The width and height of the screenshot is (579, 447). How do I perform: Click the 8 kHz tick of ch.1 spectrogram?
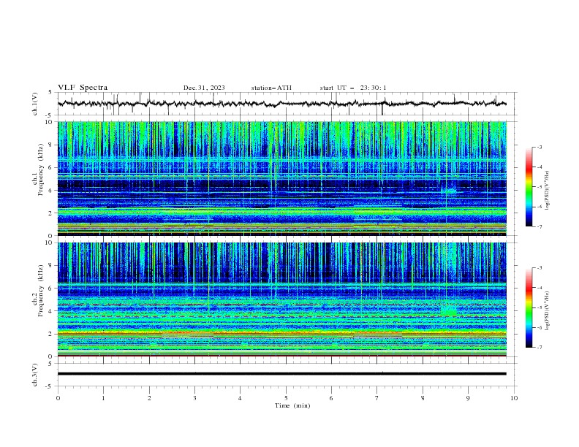52,145
